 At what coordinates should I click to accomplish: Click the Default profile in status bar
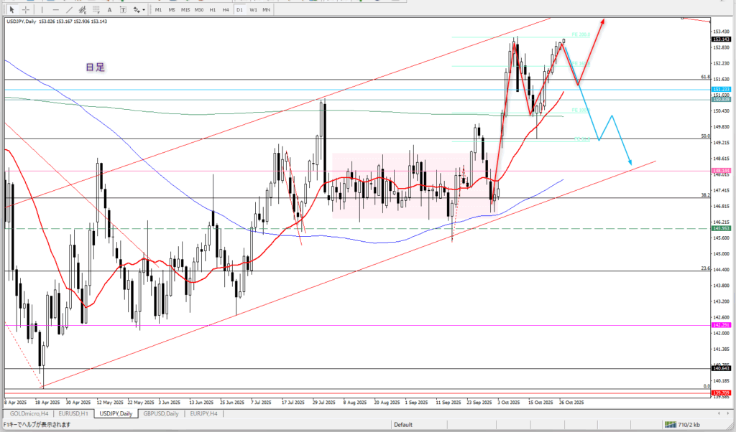(x=402, y=424)
